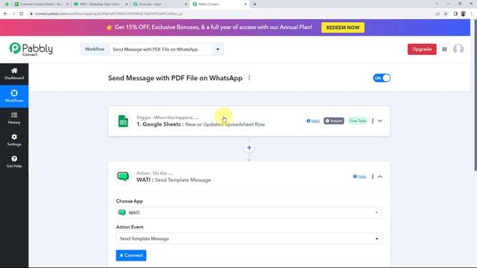Open the Settings gear in sidebar

click(14, 140)
